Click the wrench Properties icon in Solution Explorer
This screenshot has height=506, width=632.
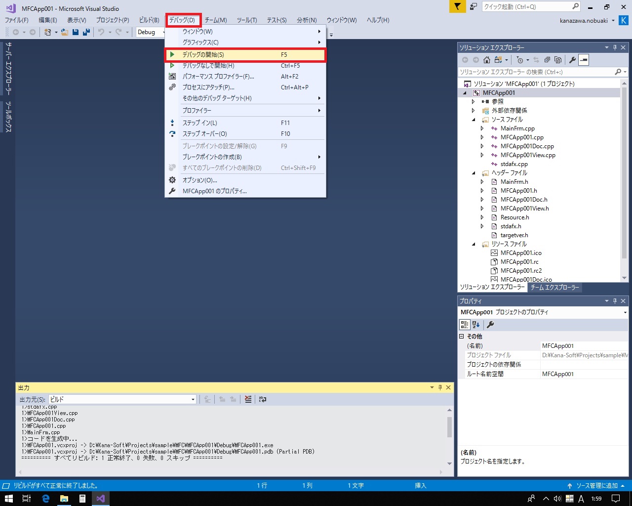click(x=572, y=60)
